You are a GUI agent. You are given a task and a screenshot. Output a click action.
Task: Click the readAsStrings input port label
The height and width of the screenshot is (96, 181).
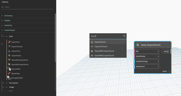tap(142, 61)
